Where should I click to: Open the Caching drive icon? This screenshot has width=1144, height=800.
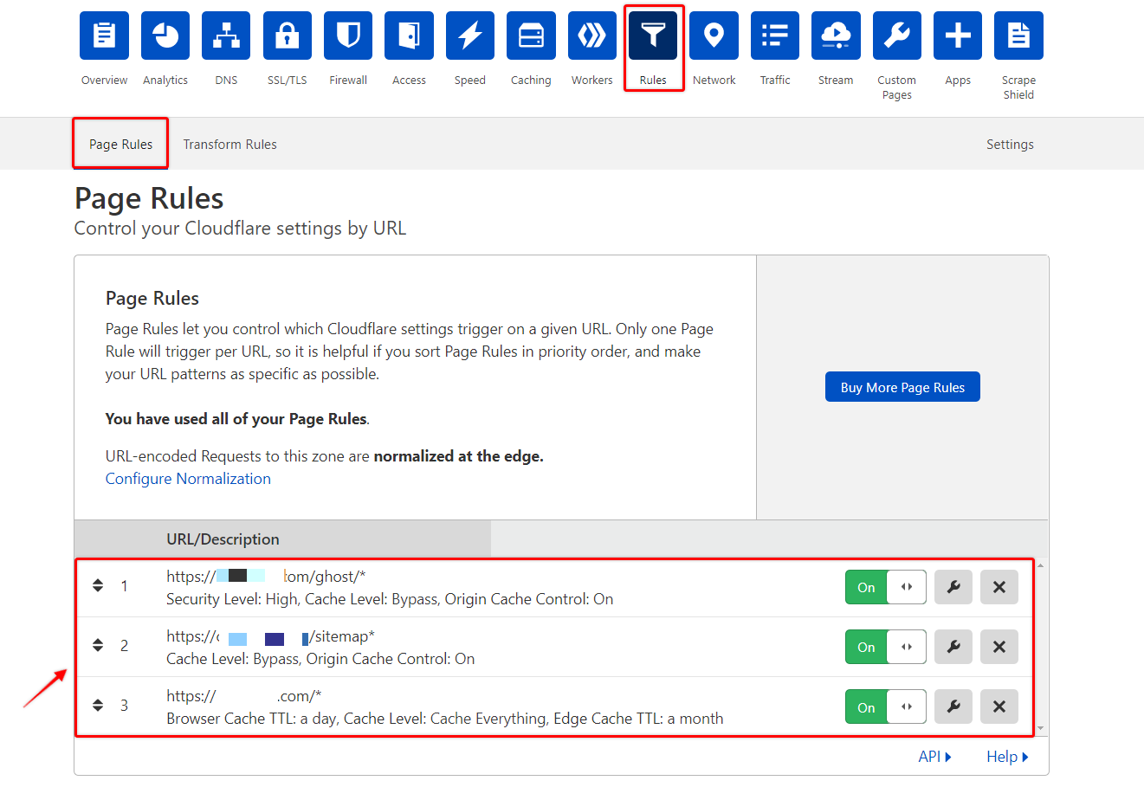click(x=531, y=35)
